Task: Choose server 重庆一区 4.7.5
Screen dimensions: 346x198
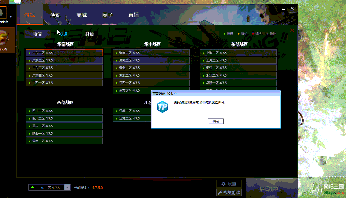Action: pyautogui.click(x=64, y=126)
